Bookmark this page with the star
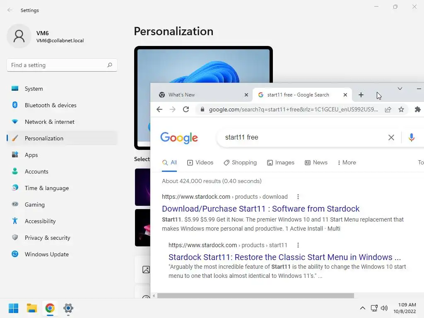Image resolution: width=424 pixels, height=318 pixels. point(401,109)
